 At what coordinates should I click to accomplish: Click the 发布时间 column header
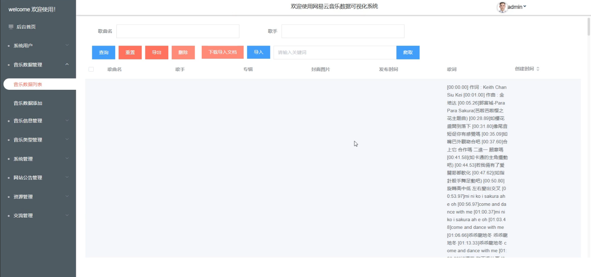(388, 69)
